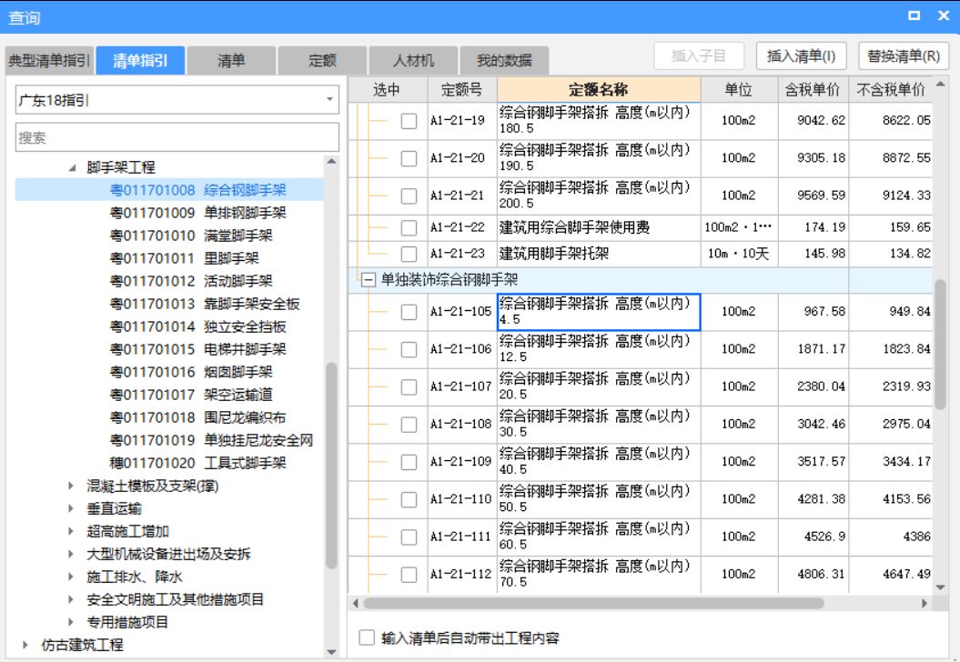960x662 pixels.
Task: Switch to the 典型清单指引 tab
Action: (49, 59)
